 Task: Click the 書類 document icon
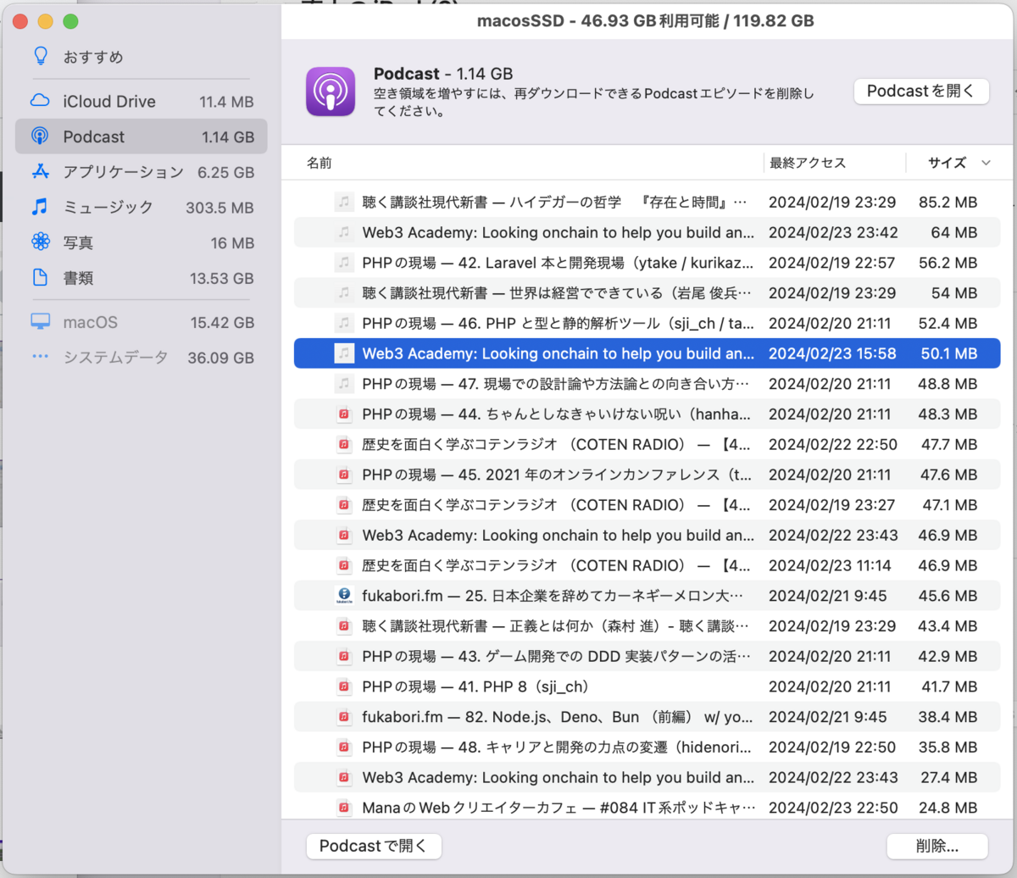pyautogui.click(x=40, y=278)
